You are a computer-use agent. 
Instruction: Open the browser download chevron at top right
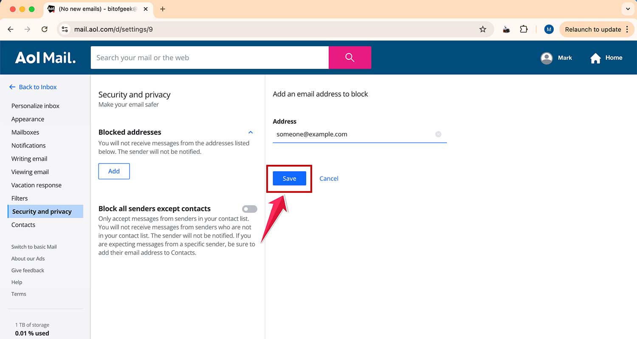click(628, 9)
